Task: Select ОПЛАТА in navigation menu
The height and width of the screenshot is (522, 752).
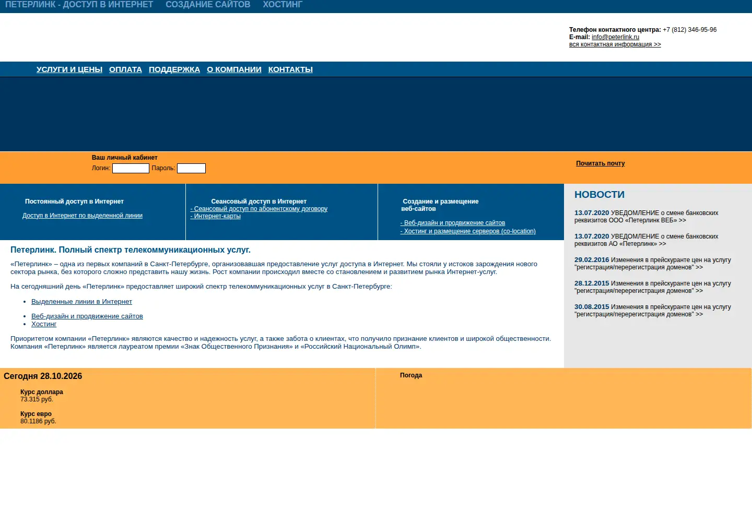Action: (x=125, y=69)
